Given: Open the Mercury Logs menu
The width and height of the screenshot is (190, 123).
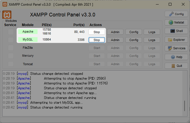Looking at the screenshot, I should 152,56.
